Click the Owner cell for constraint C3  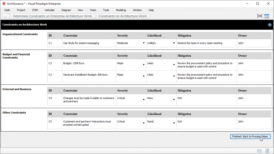253,75
